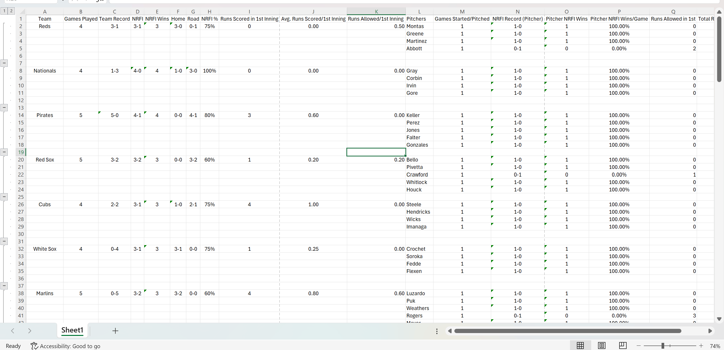Click the horizontal scrollbar thumb
This screenshot has height=350, width=724.
[568, 331]
